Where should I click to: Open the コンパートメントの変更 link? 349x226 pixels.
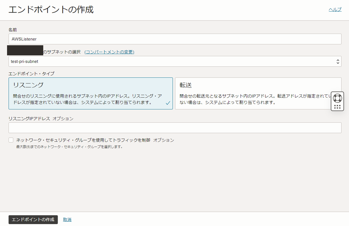point(109,52)
